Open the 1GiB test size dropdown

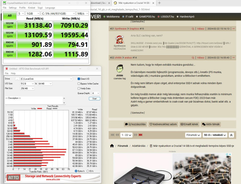33,14
